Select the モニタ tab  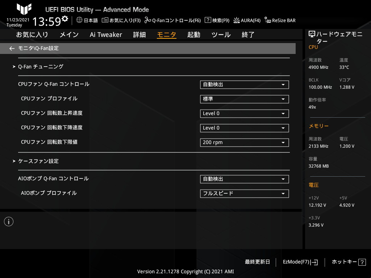point(167,35)
